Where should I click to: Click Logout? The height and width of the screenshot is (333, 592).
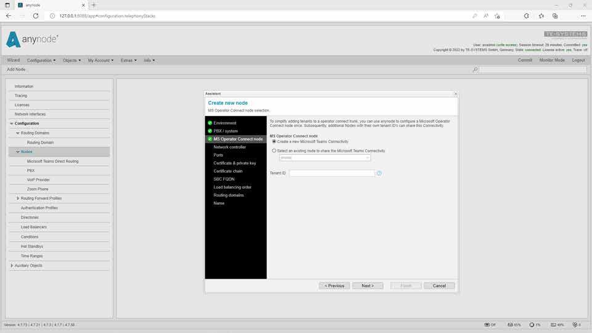point(578,60)
